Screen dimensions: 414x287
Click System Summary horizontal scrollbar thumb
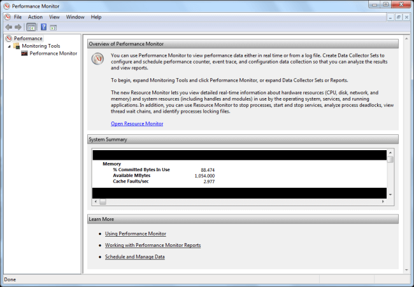[103, 202]
